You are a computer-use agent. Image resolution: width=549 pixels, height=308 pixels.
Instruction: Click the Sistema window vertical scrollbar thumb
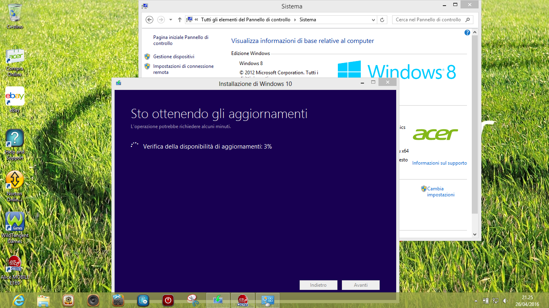click(475, 124)
